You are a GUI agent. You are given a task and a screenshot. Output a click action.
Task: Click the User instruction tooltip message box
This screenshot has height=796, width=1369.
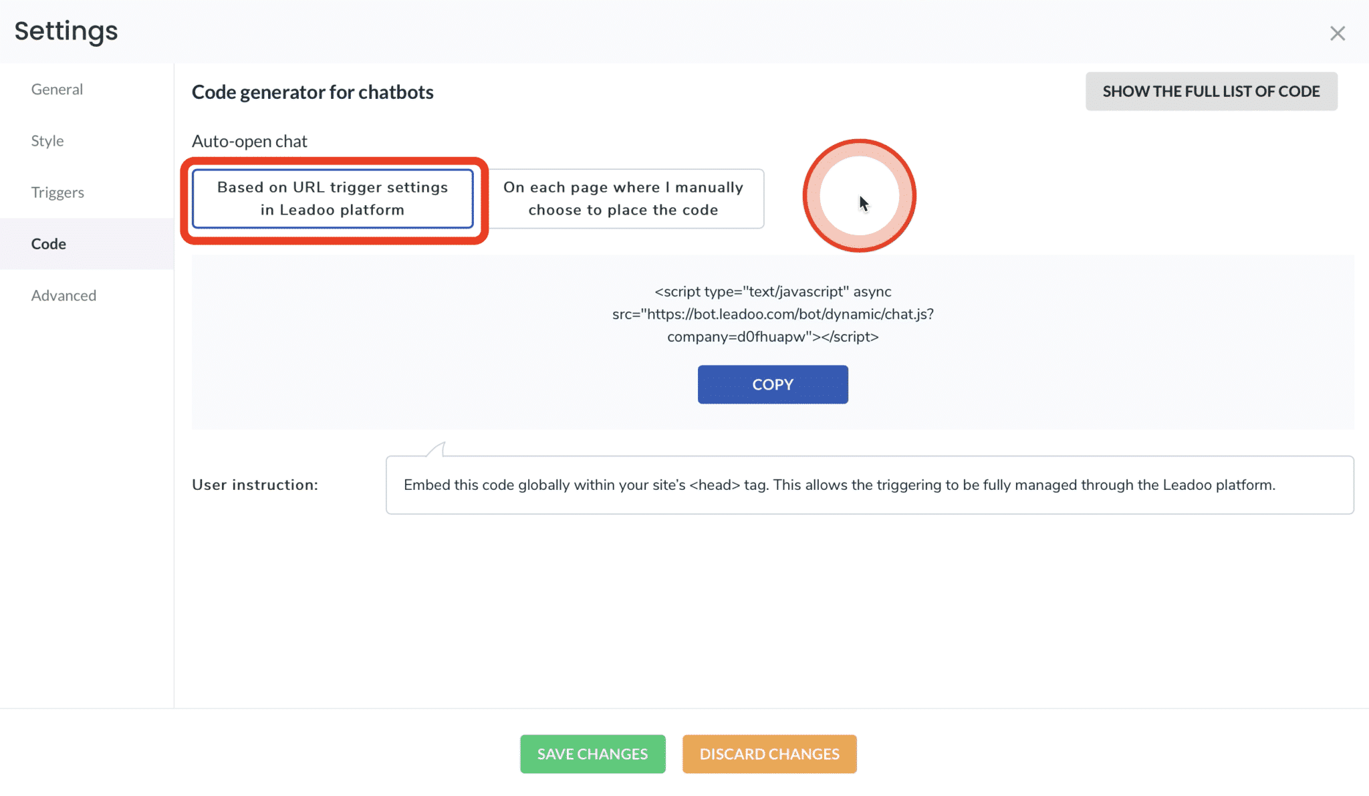(x=869, y=485)
